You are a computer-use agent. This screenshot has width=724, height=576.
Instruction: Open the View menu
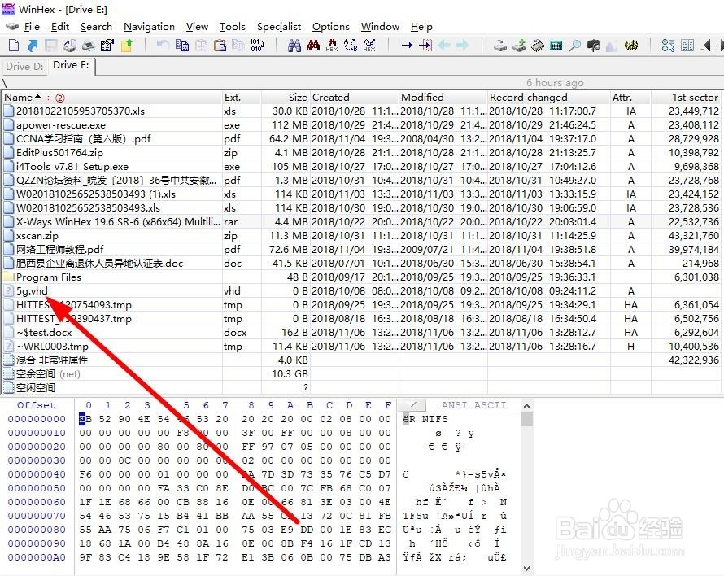click(x=197, y=27)
